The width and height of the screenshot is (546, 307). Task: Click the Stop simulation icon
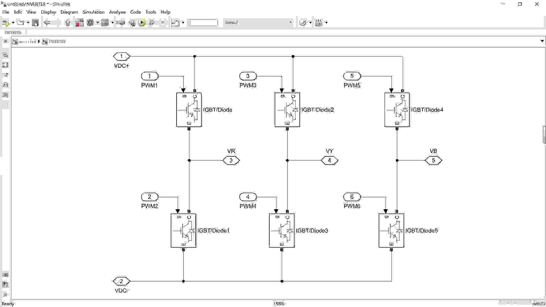point(163,23)
